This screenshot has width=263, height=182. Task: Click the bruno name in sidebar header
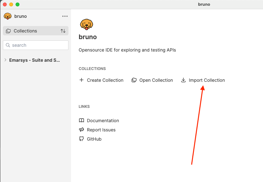pos(20,16)
